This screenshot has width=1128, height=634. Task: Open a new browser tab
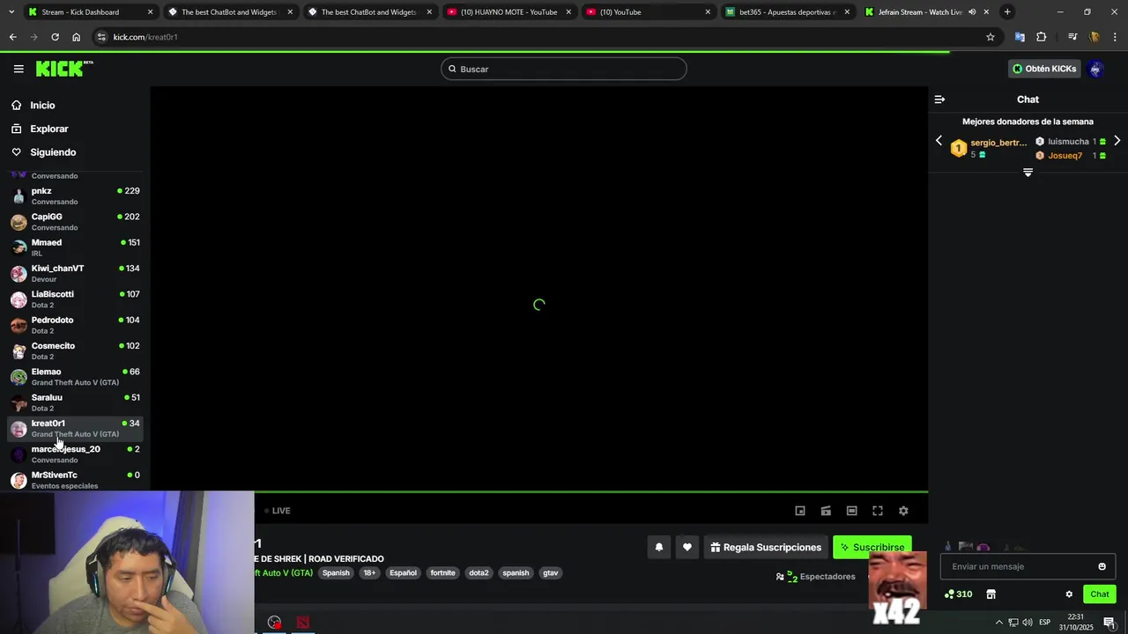point(1007,12)
